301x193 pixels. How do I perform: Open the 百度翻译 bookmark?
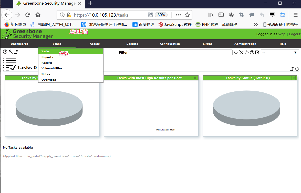pos(143,25)
